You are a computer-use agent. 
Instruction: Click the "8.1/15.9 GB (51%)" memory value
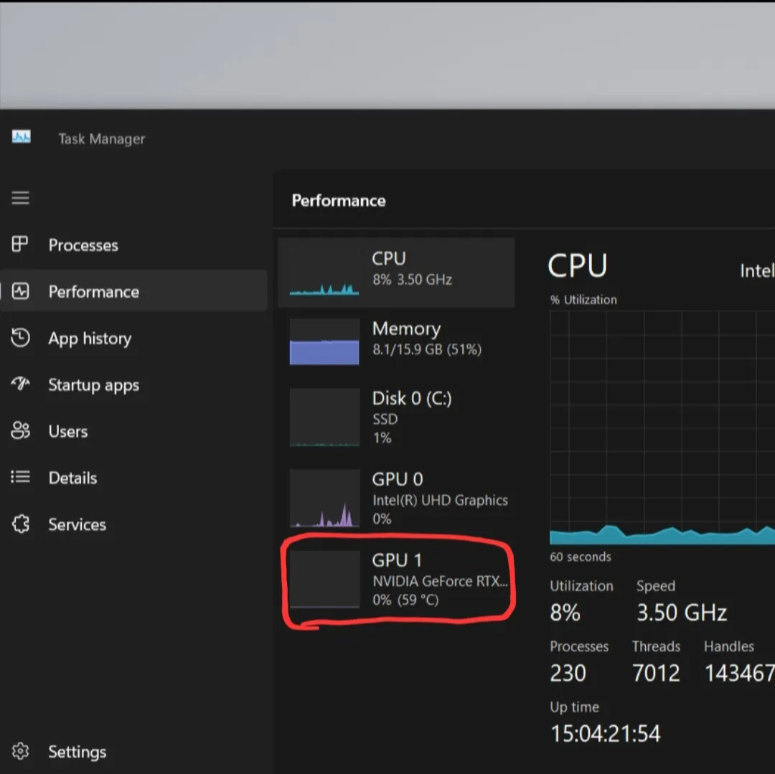click(x=427, y=349)
